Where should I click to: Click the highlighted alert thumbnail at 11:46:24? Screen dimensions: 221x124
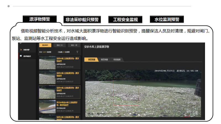pos(47,92)
